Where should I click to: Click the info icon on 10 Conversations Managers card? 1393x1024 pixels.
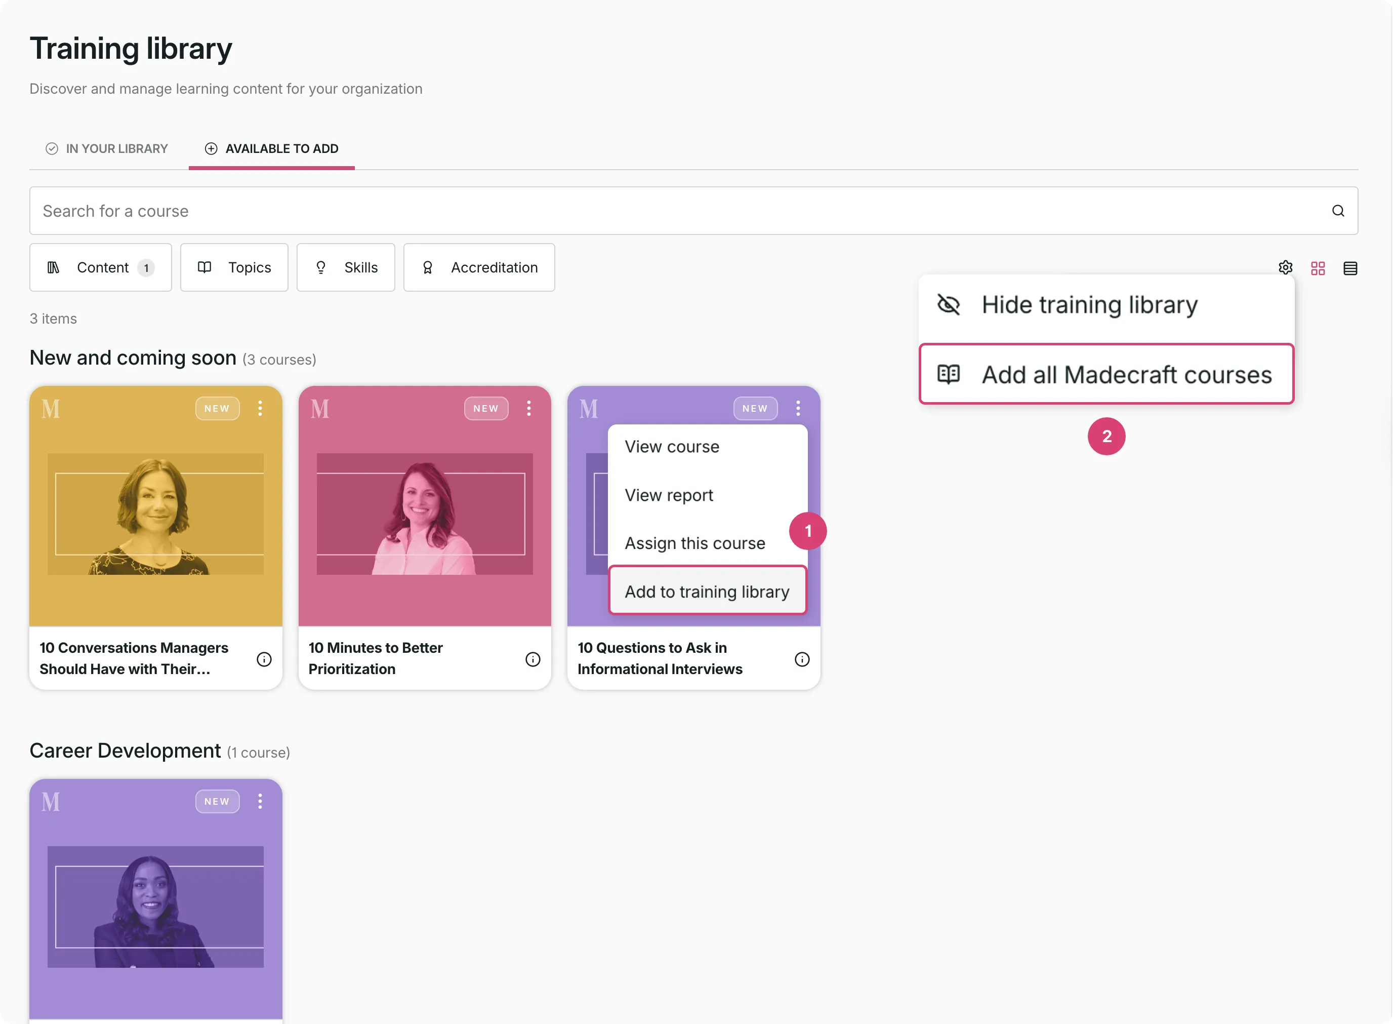tap(264, 659)
